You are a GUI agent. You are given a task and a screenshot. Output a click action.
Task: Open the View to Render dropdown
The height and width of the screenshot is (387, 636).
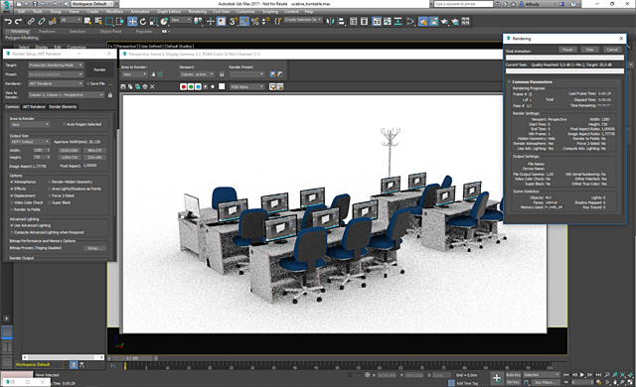tap(67, 94)
